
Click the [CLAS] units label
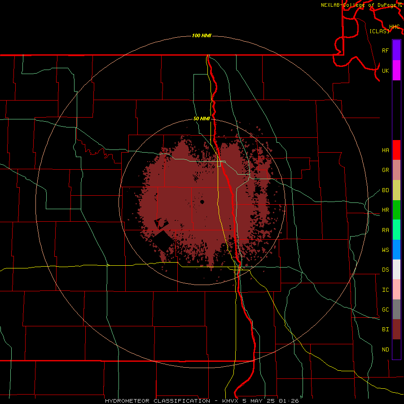[379, 31]
